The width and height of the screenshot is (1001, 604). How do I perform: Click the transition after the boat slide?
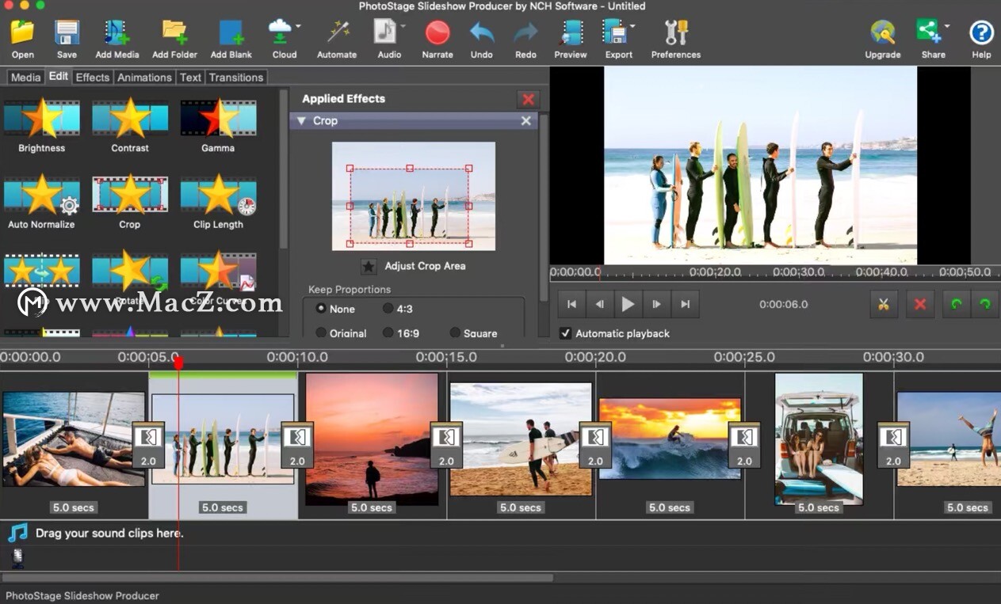tap(147, 444)
